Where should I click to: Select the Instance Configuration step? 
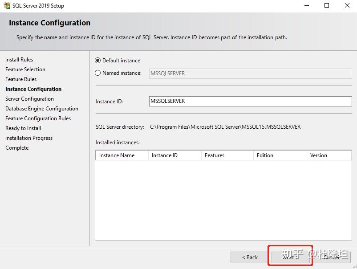coord(33,89)
